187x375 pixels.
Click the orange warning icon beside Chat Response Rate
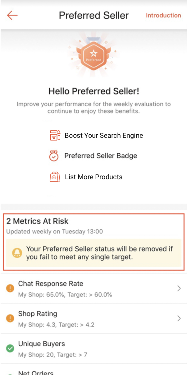10,288
